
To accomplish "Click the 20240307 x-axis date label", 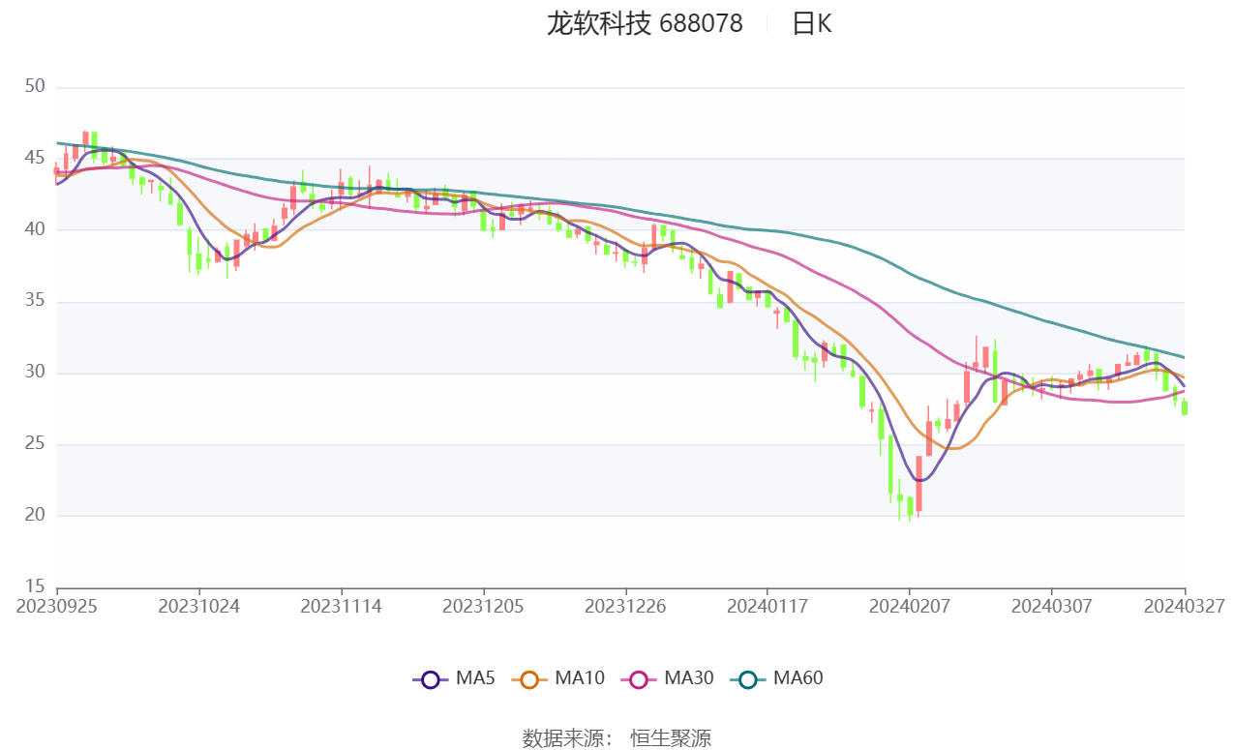I will [1052, 606].
